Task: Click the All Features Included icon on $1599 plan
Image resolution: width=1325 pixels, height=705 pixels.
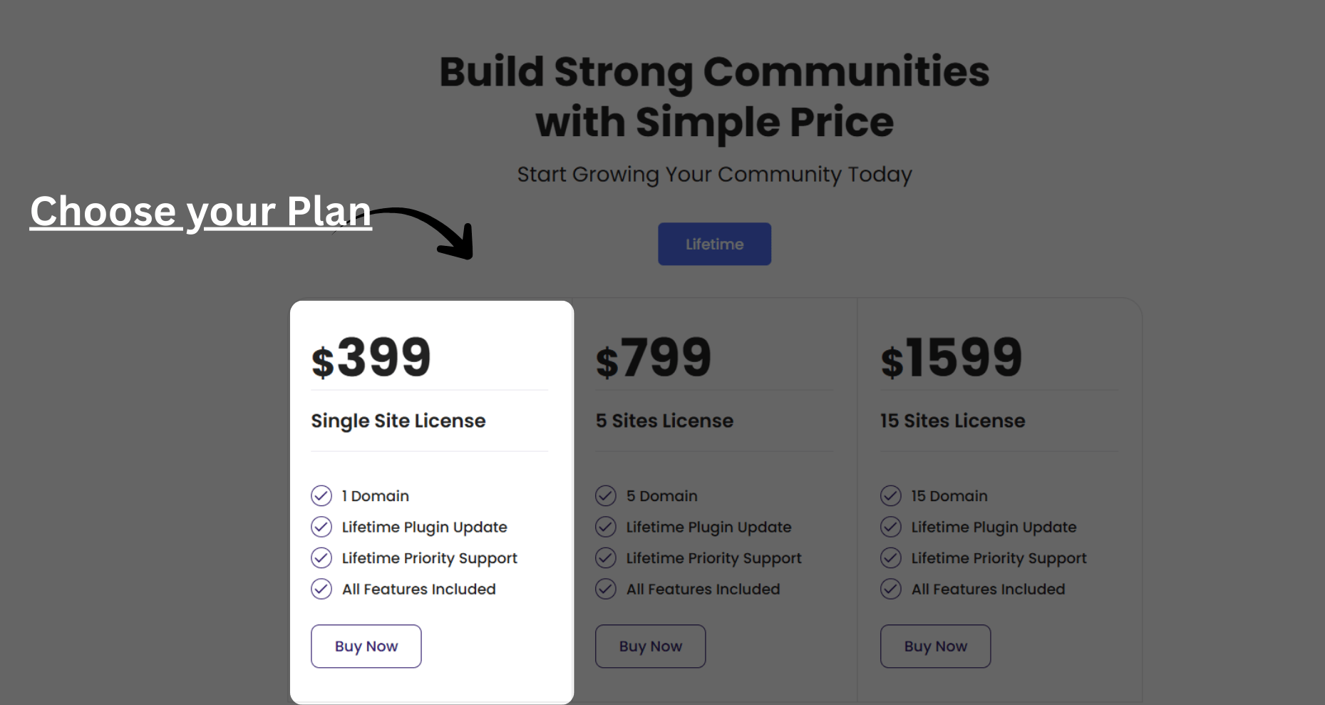Action: point(891,589)
